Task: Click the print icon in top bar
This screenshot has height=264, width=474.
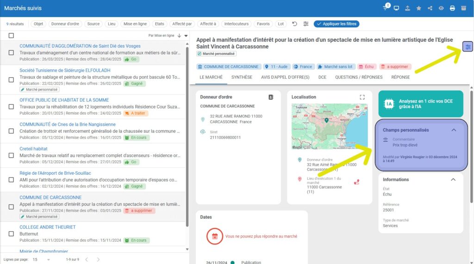Action: point(452,8)
